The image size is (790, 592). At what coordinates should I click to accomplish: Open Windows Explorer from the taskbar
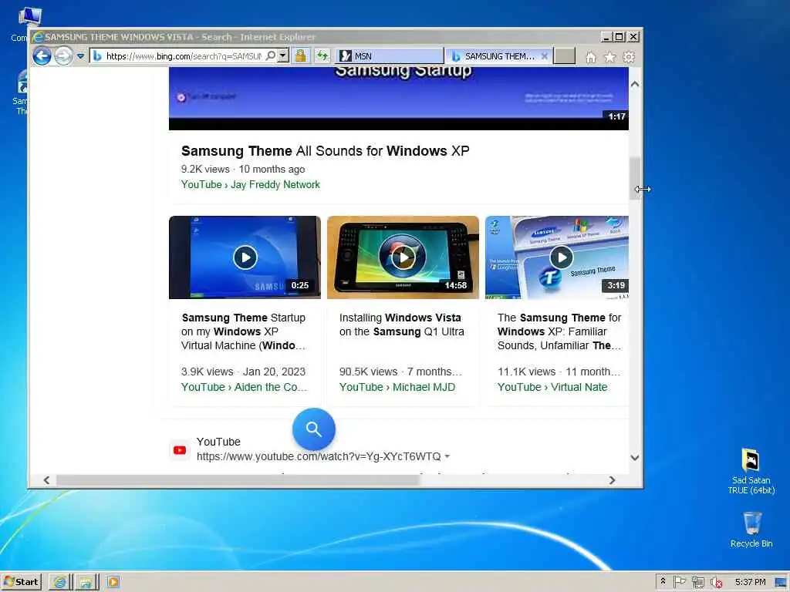point(86,582)
